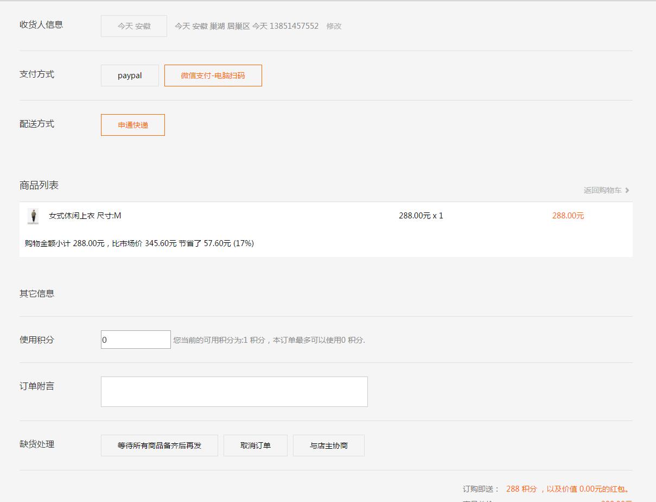Select the 今天 安徽 recipient address
This screenshot has width=656, height=502.
[x=134, y=26]
